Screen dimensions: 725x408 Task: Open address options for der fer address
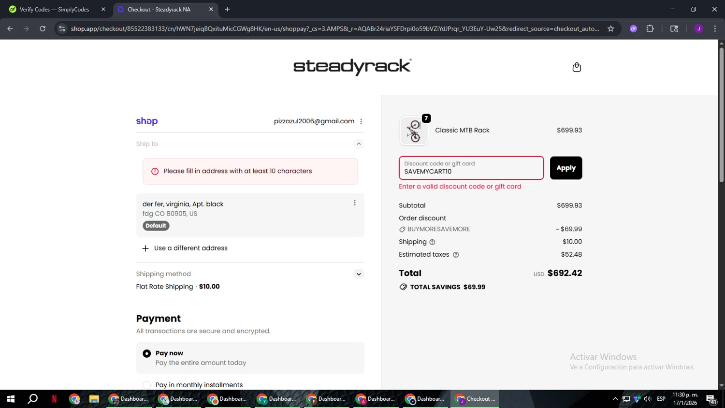click(x=355, y=203)
